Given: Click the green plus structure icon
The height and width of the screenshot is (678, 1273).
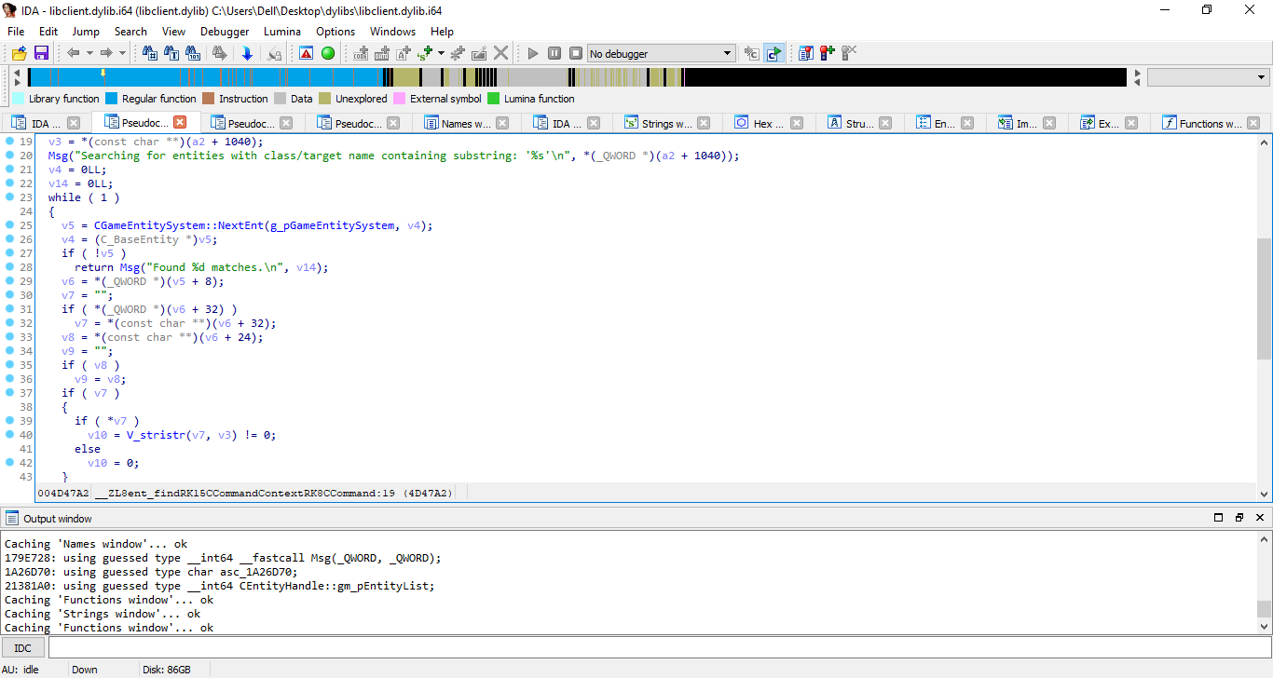Looking at the screenshot, I should coord(426,53).
